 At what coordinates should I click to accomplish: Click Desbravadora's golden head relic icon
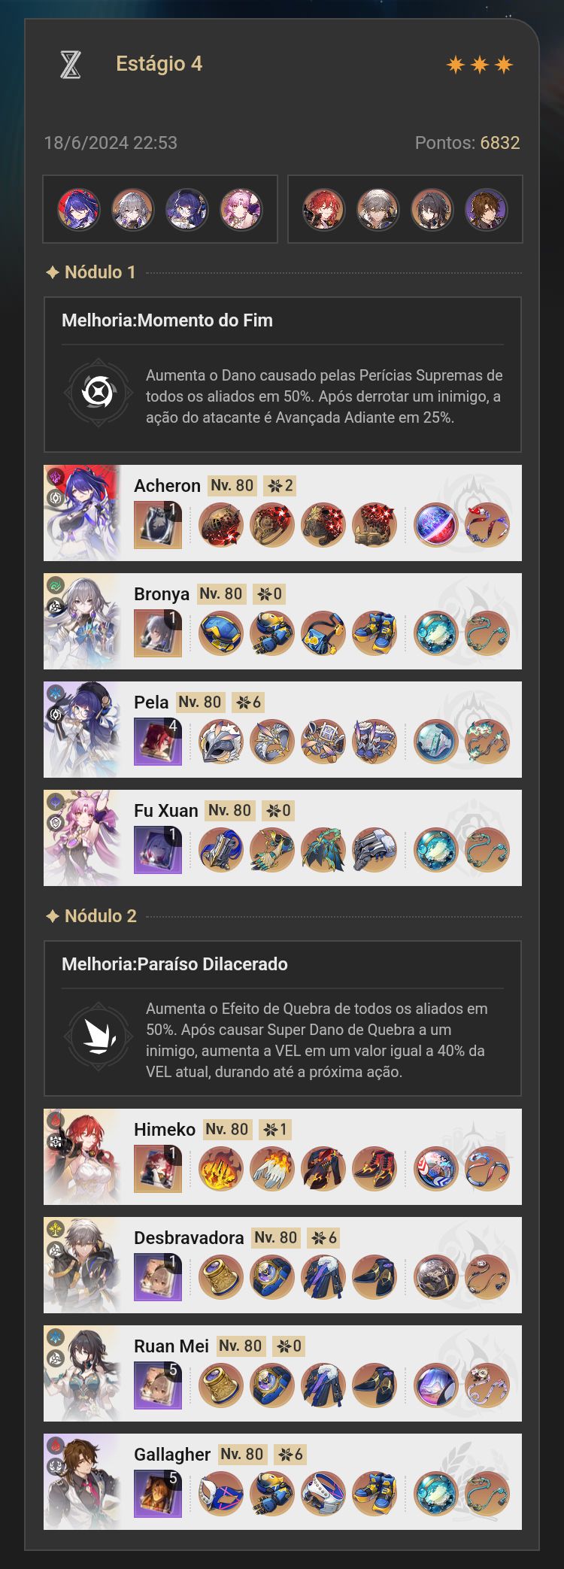pos(221,1277)
